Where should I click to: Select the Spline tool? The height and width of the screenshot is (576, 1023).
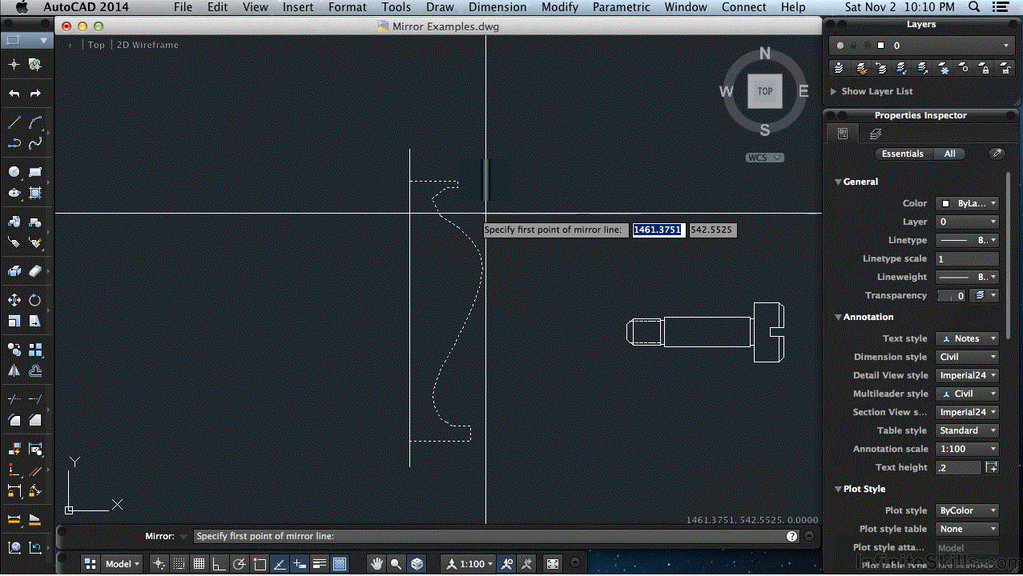[x=35, y=144]
